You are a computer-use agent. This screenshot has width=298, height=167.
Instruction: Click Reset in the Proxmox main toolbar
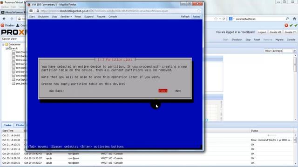[x=257, y=40]
